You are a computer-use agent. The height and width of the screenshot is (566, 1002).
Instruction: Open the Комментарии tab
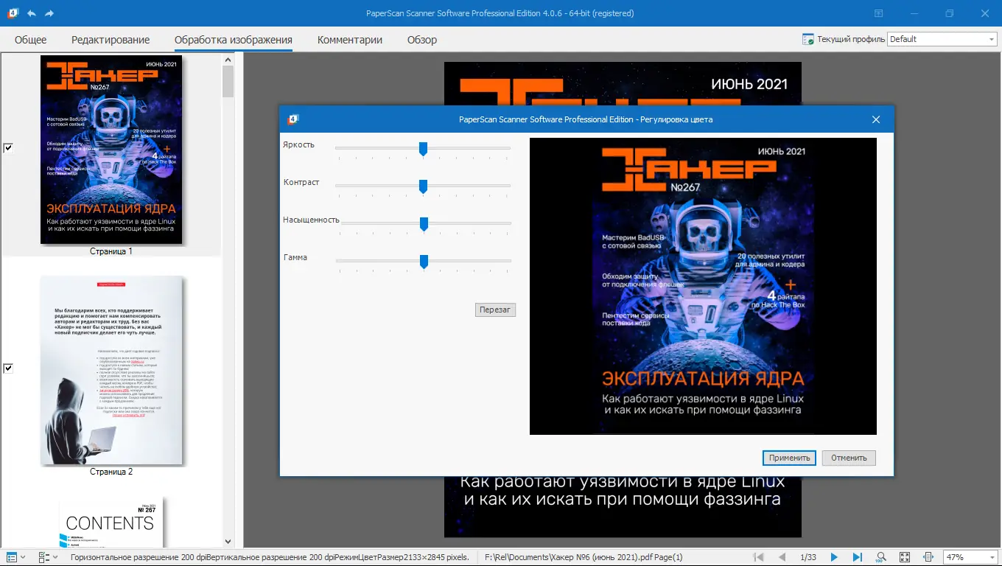pyautogui.click(x=350, y=40)
